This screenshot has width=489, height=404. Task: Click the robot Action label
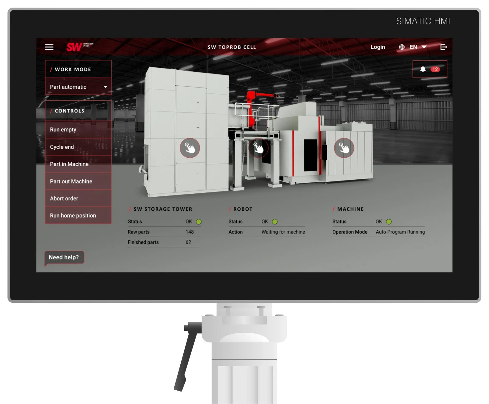click(236, 232)
